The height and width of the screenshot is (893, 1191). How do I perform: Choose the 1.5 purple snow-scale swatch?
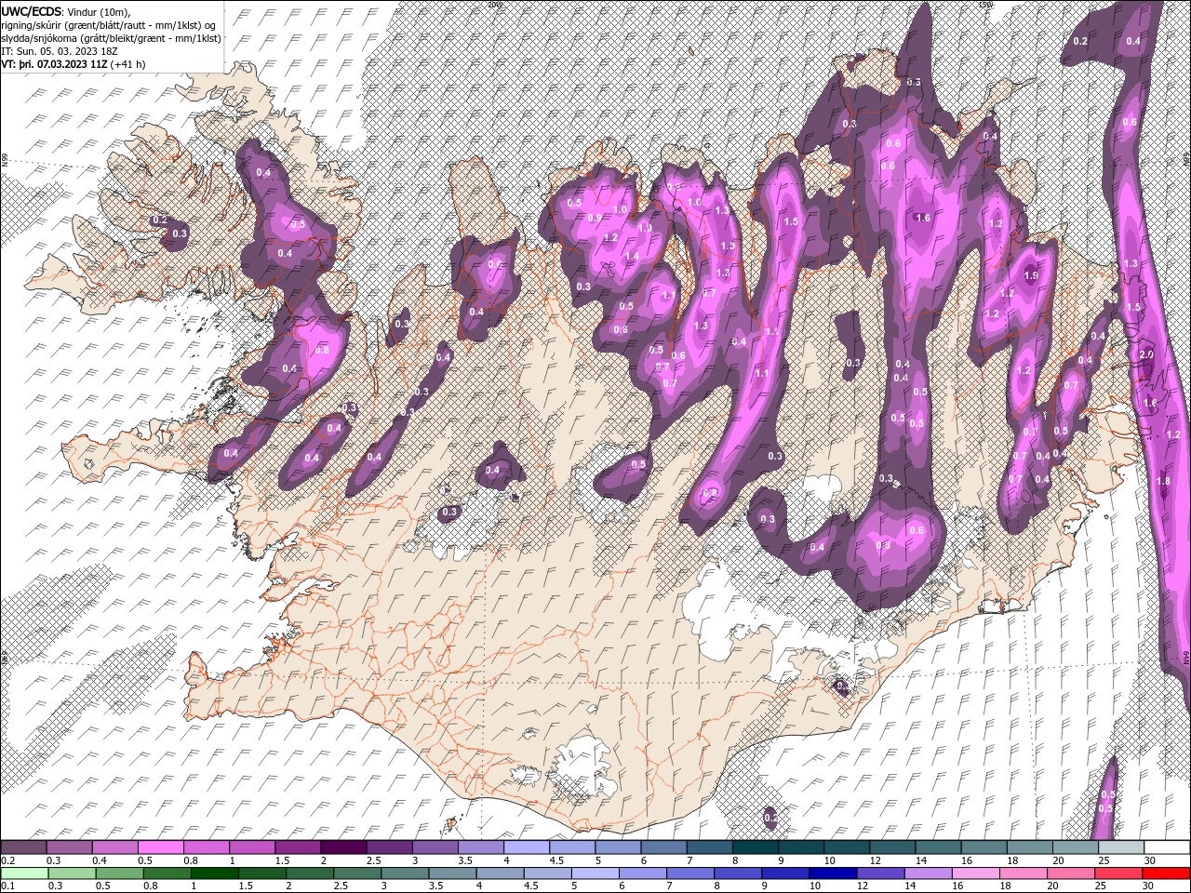tap(297, 846)
